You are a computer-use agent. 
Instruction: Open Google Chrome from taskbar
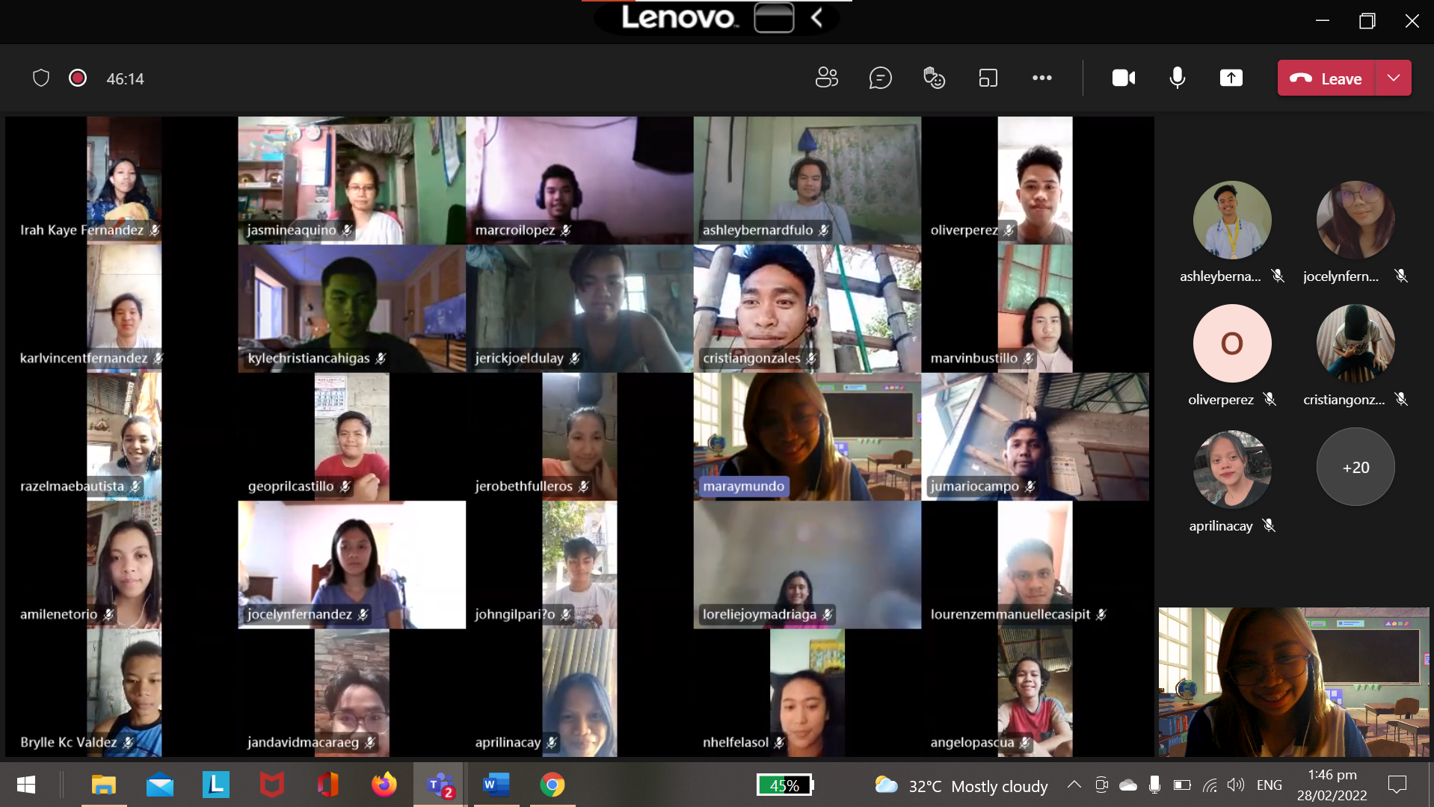553,785
